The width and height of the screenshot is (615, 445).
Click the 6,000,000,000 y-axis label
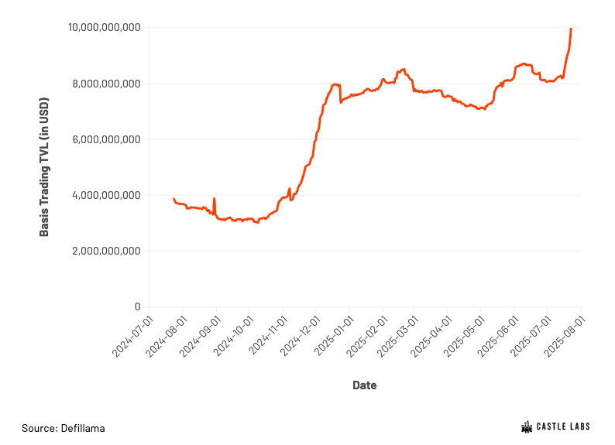(106, 139)
